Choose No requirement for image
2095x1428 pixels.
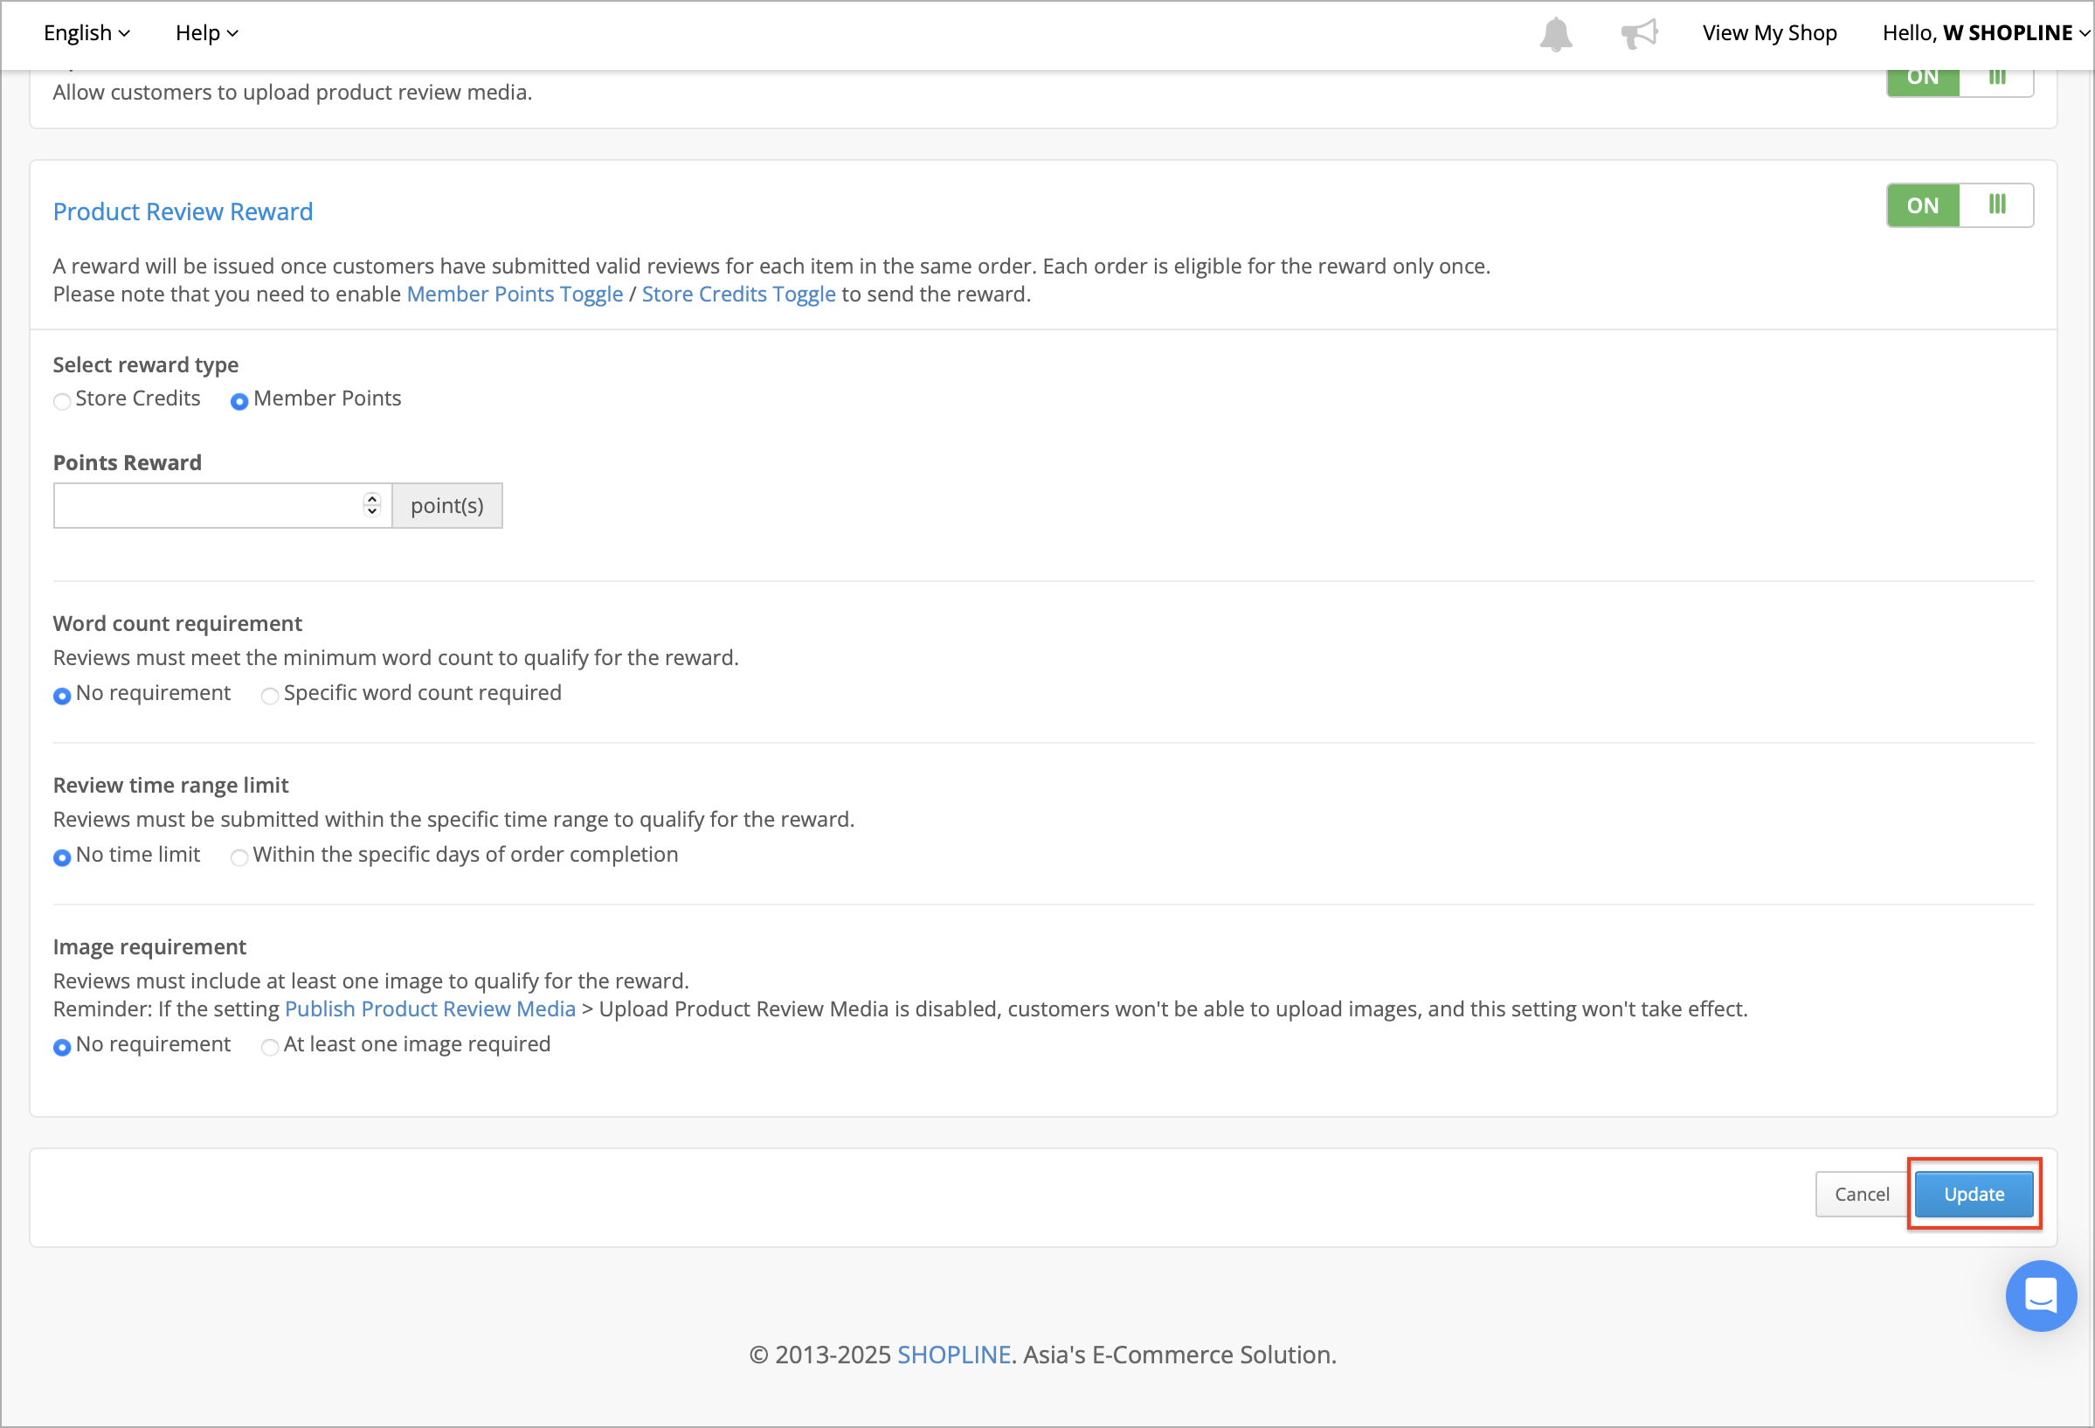(x=62, y=1047)
